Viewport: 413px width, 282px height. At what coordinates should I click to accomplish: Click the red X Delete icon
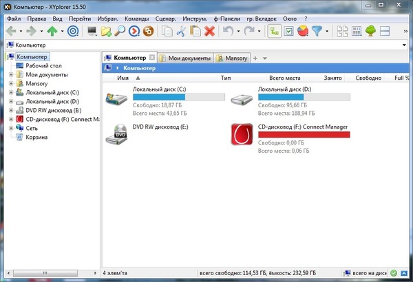coord(209,31)
